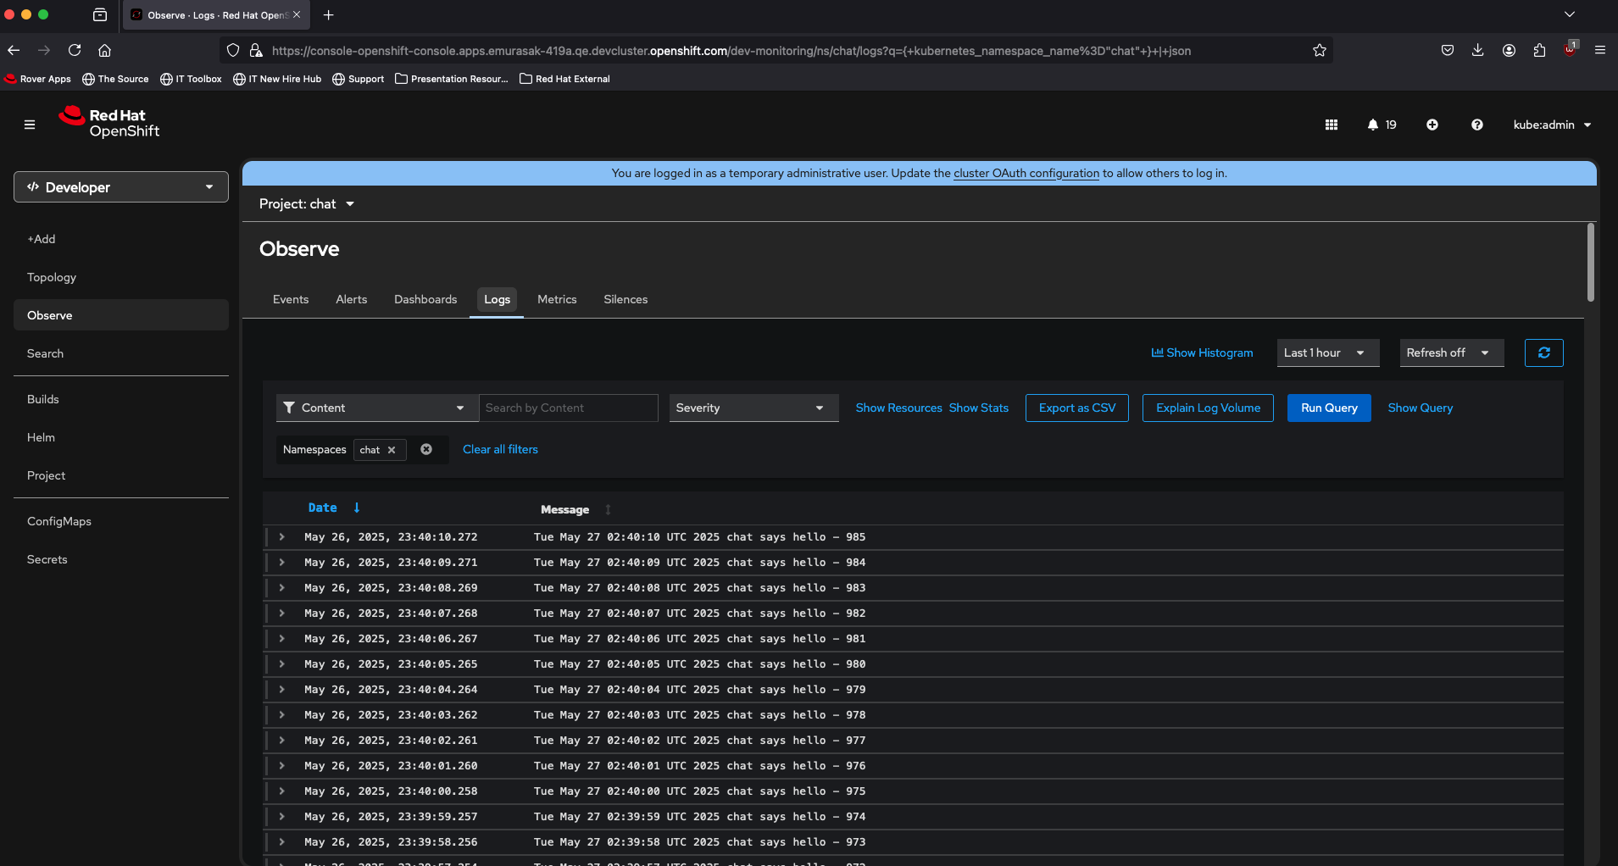Click the plus import icon in header
Image resolution: width=1618 pixels, height=866 pixels.
(x=1432, y=125)
